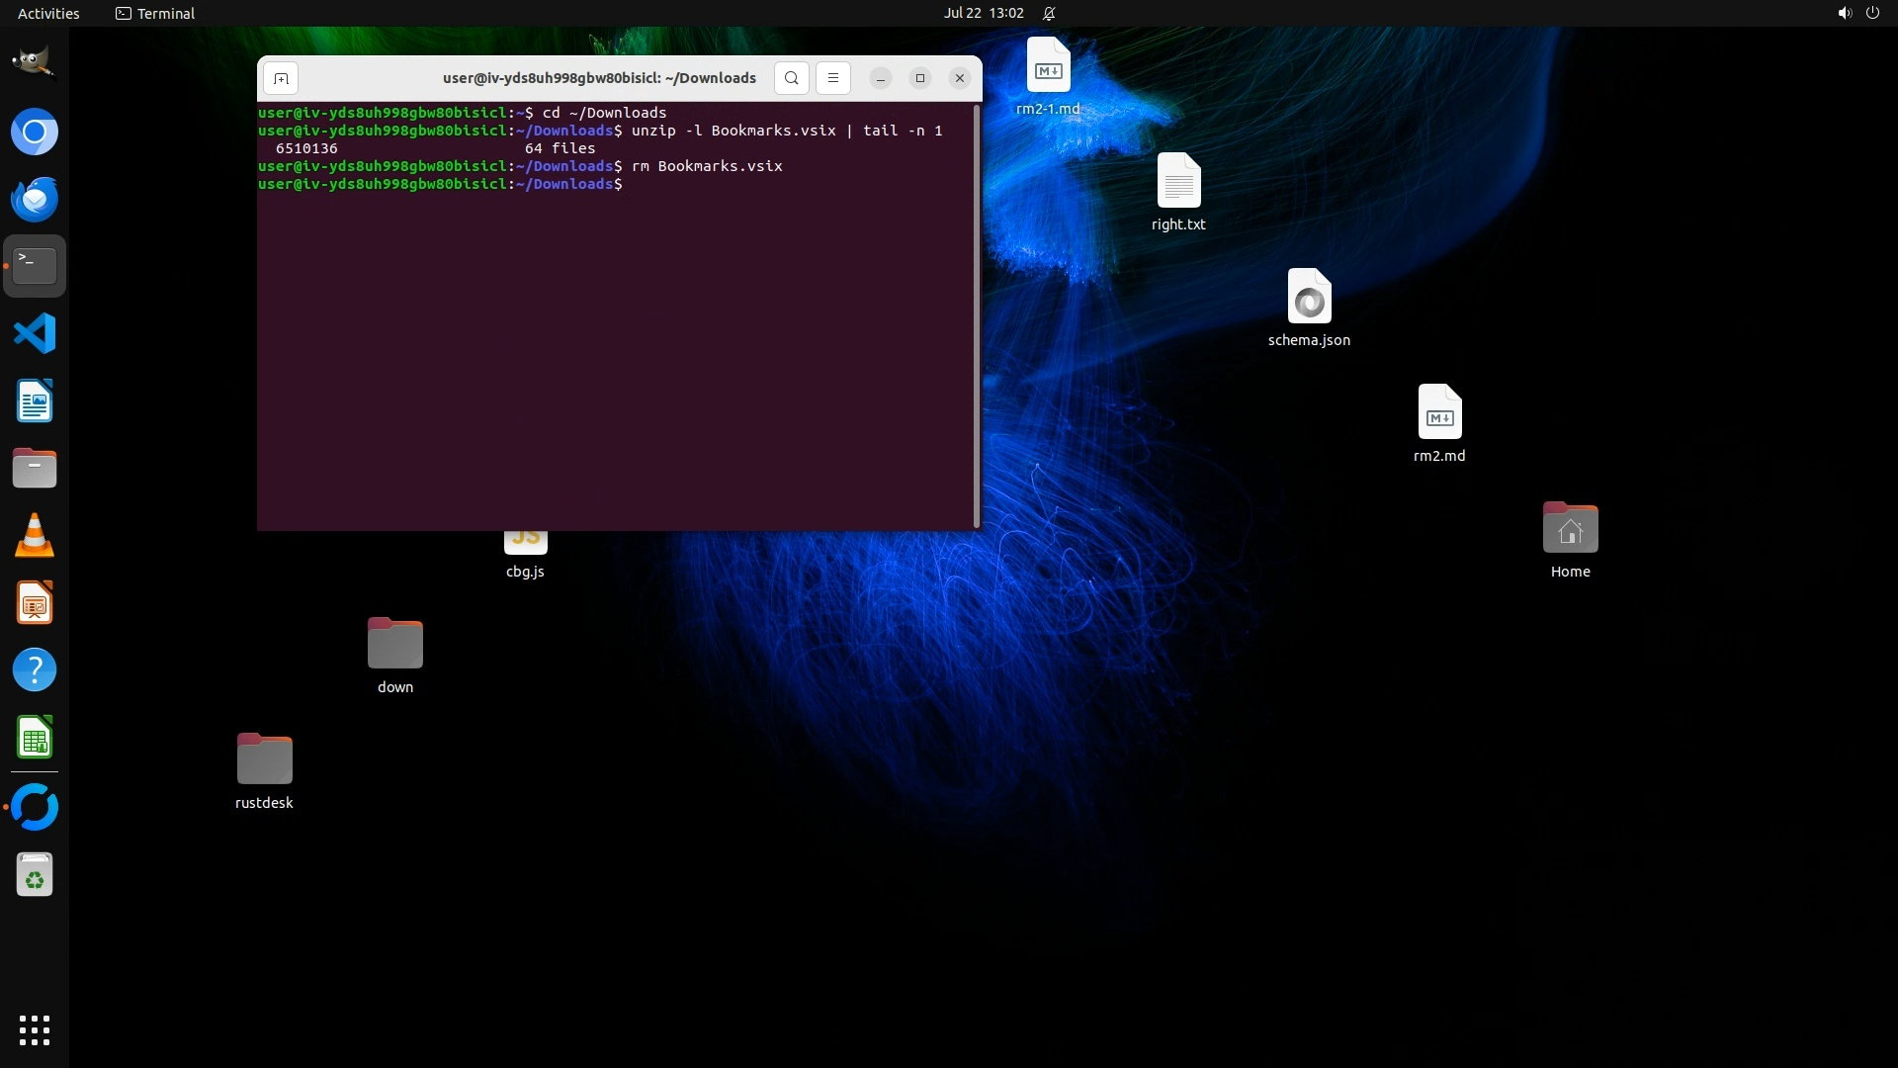The width and height of the screenshot is (1898, 1068).
Task: Launch VLC media player
Action: 35,536
